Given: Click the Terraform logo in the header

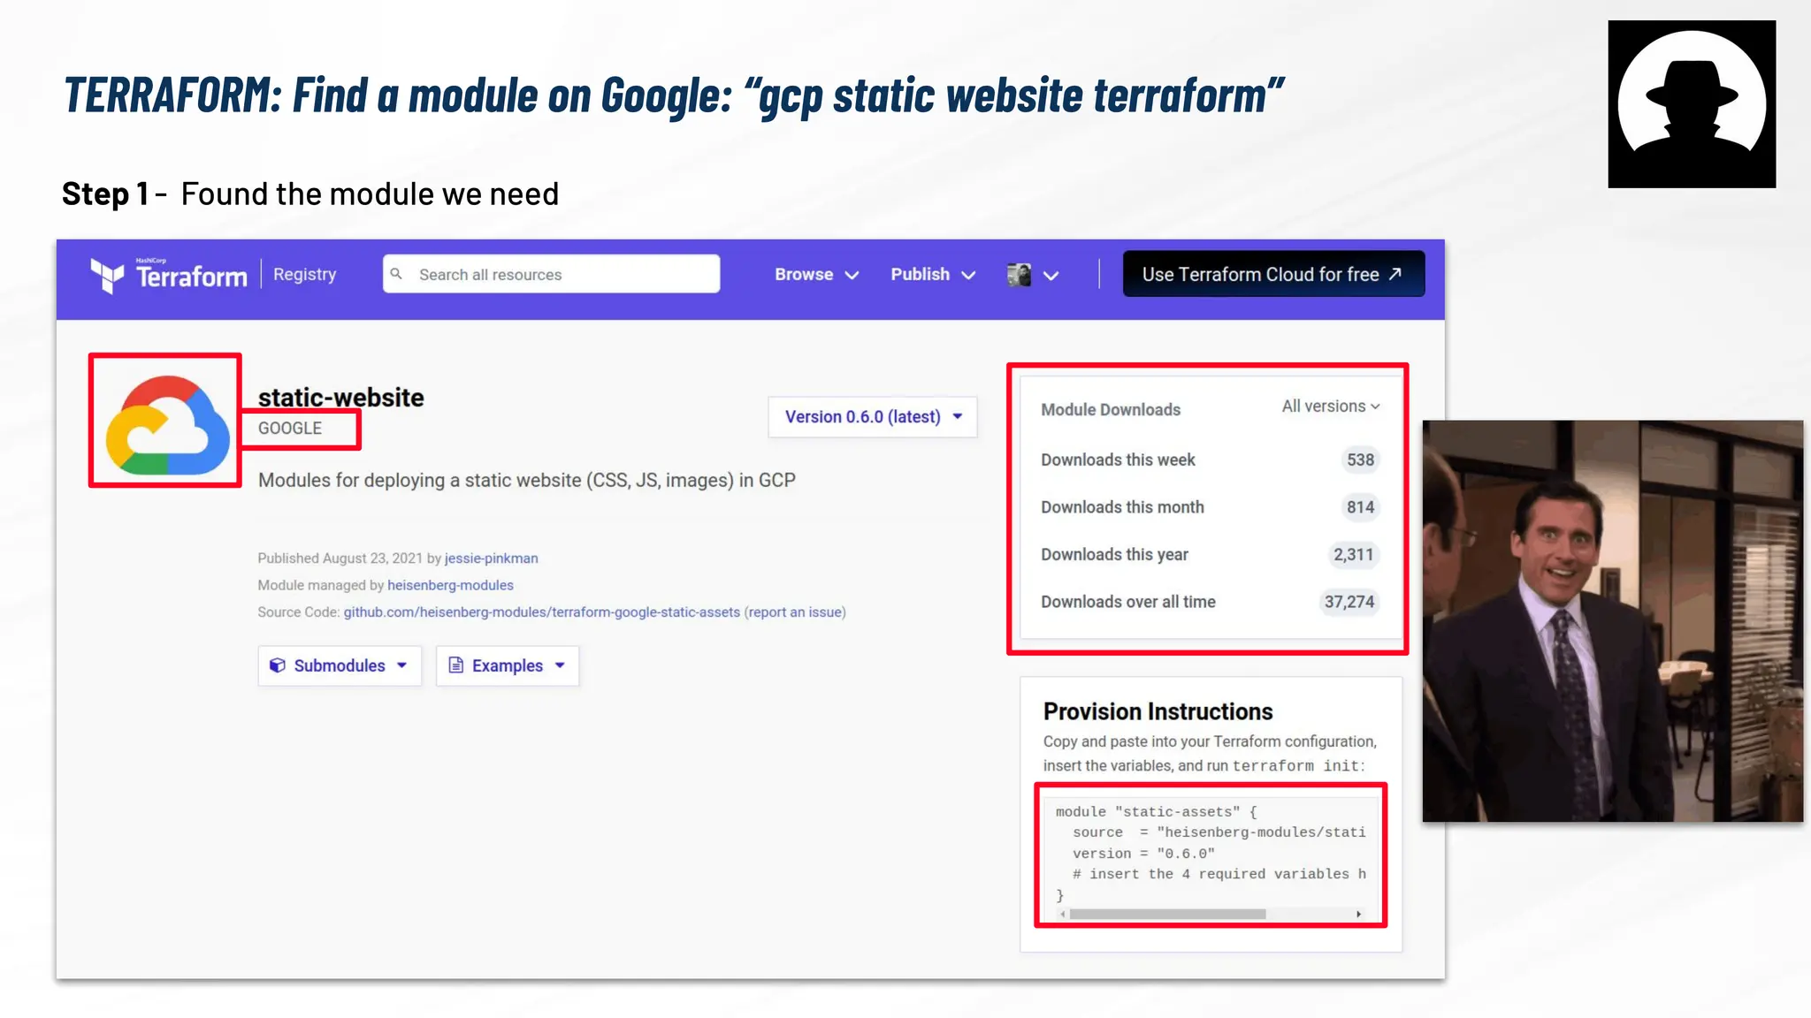Looking at the screenshot, I should (169, 275).
